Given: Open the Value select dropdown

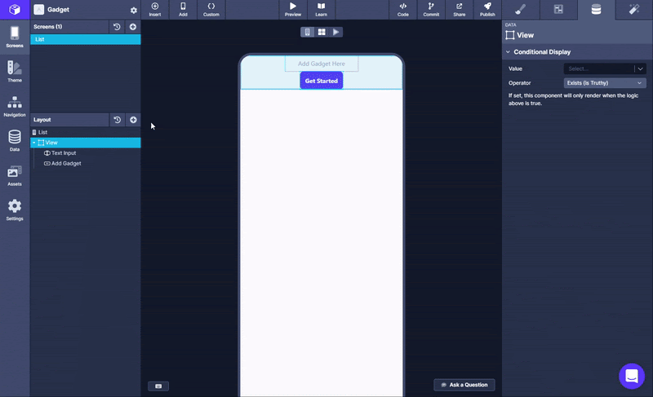Looking at the screenshot, I should (604, 68).
